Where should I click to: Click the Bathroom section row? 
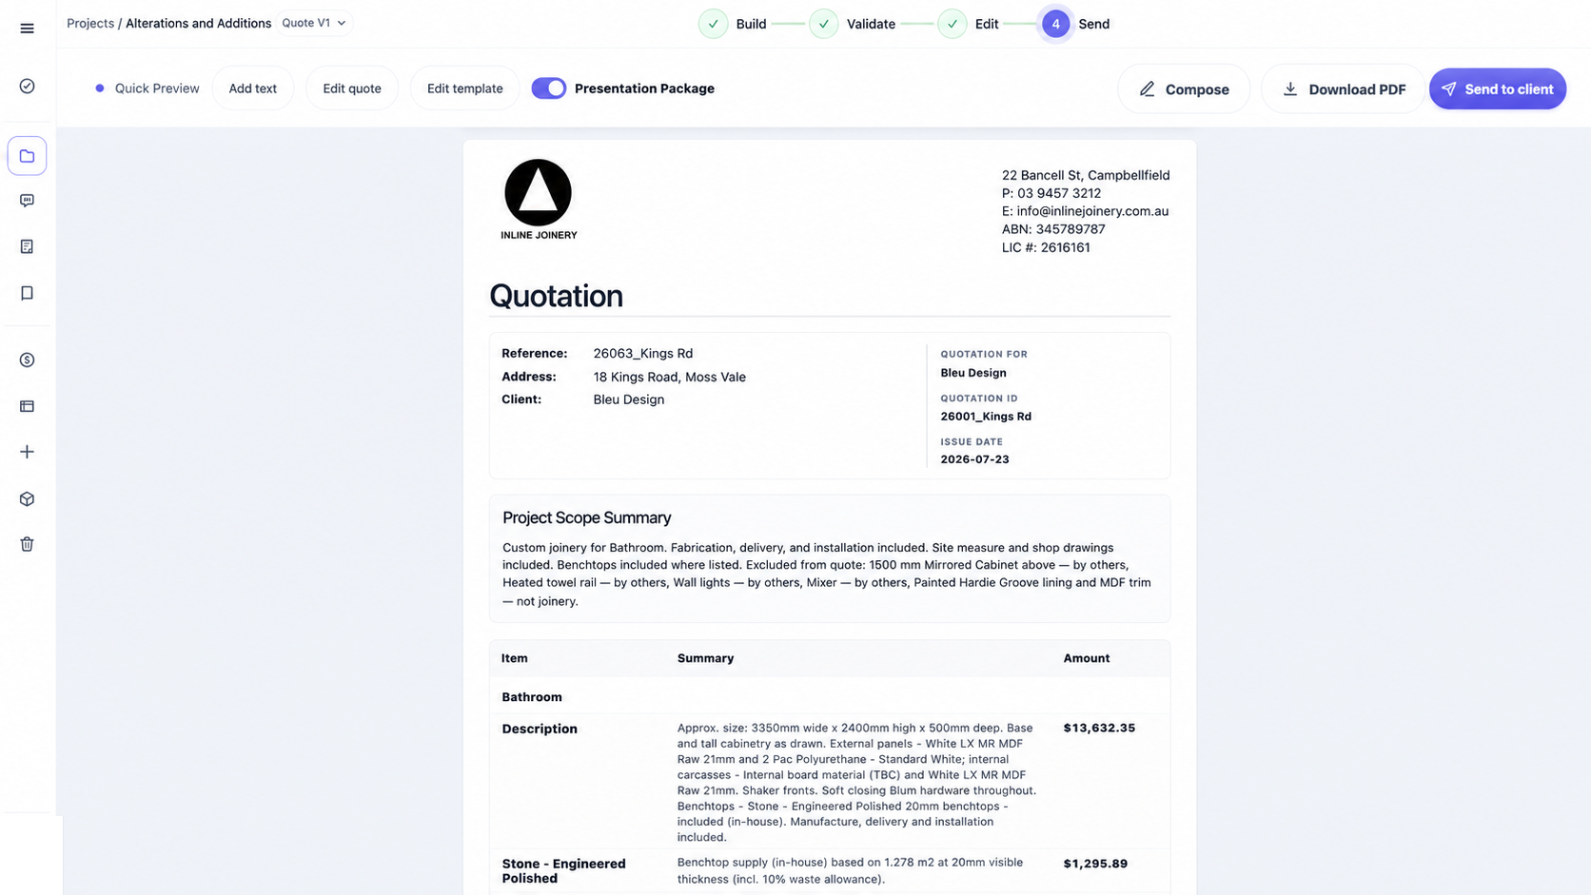[x=830, y=697]
